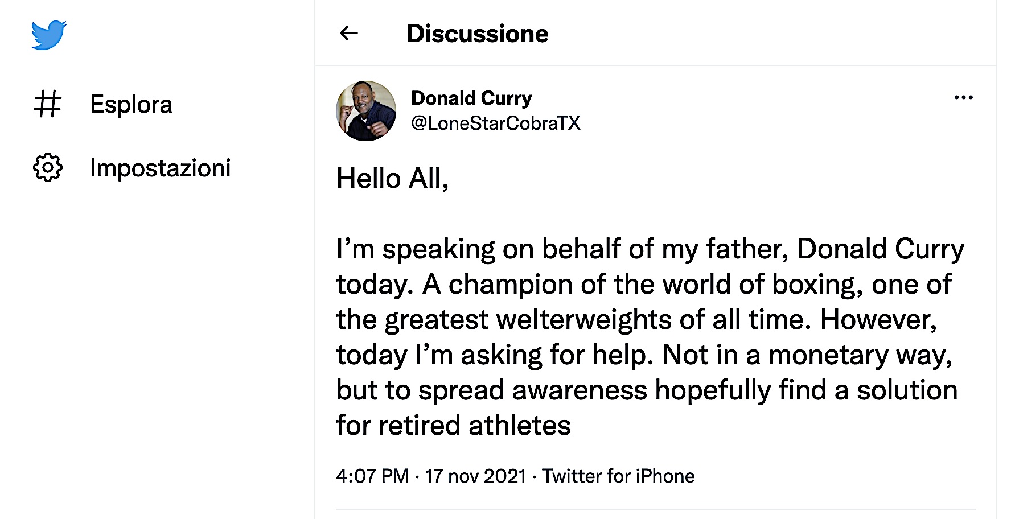Open the Impostazioni navigation label
Image resolution: width=1011 pixels, height=519 pixels.
coord(161,168)
